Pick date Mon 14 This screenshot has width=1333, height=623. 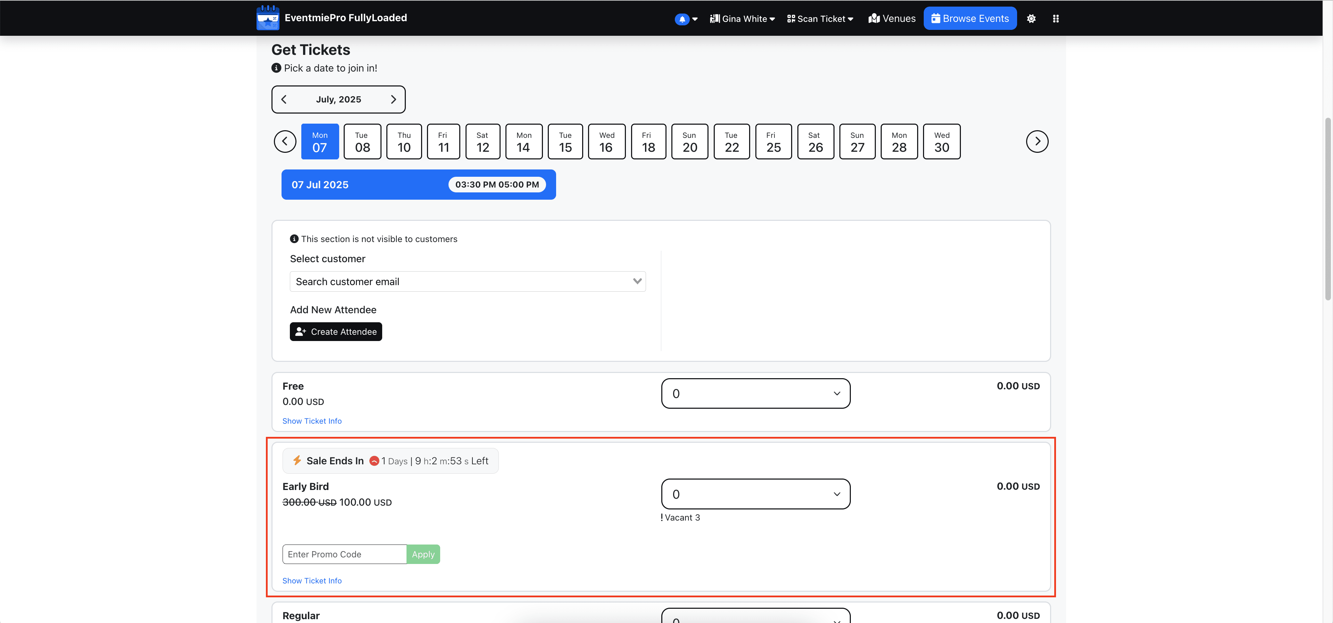pyautogui.click(x=524, y=141)
